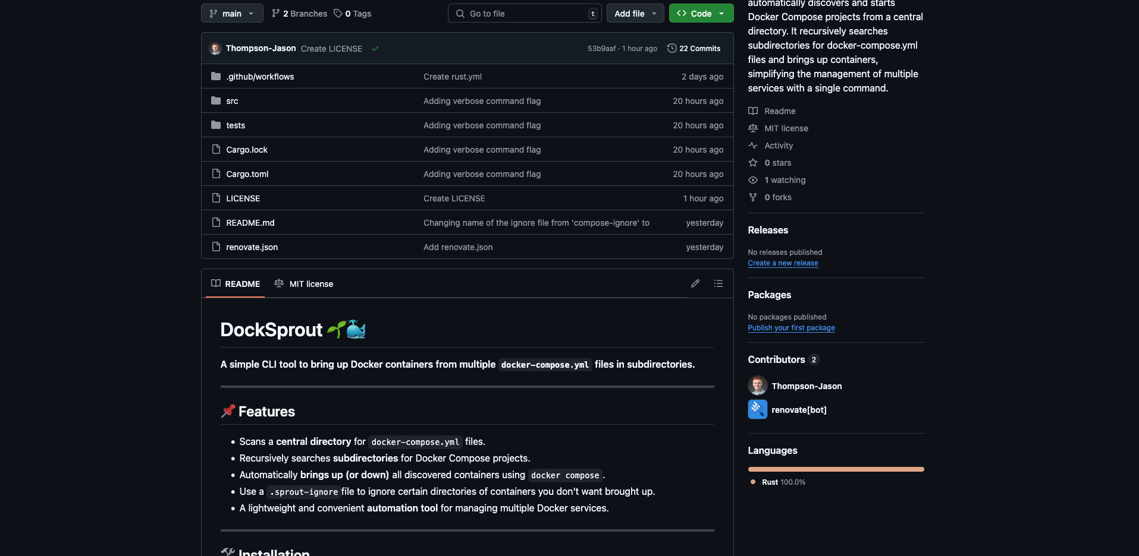Edit the README with the pencil icon
Screen dimensions: 1139x556
(695, 283)
